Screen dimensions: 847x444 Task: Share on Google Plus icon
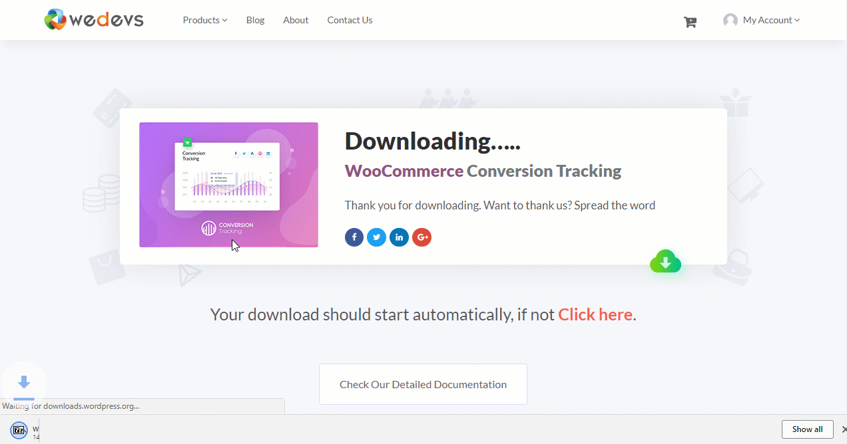(x=422, y=237)
